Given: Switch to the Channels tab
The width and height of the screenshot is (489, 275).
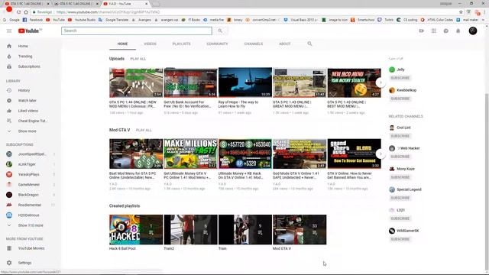Looking at the screenshot, I should click(254, 44).
